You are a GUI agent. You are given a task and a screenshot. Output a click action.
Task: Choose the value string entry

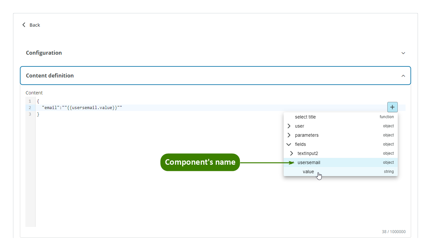(308, 172)
